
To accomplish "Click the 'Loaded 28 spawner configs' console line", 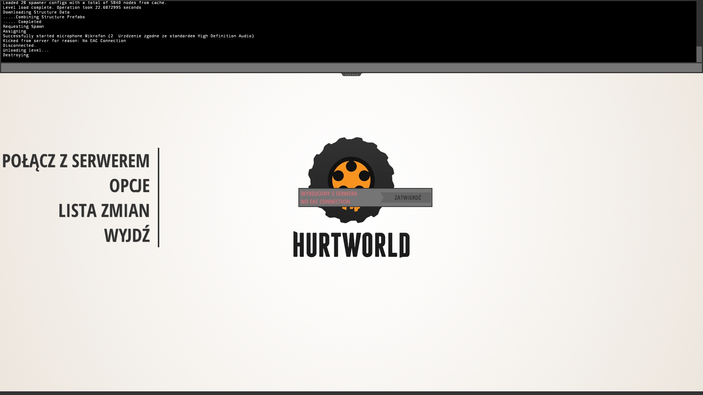I will pos(85,3).
